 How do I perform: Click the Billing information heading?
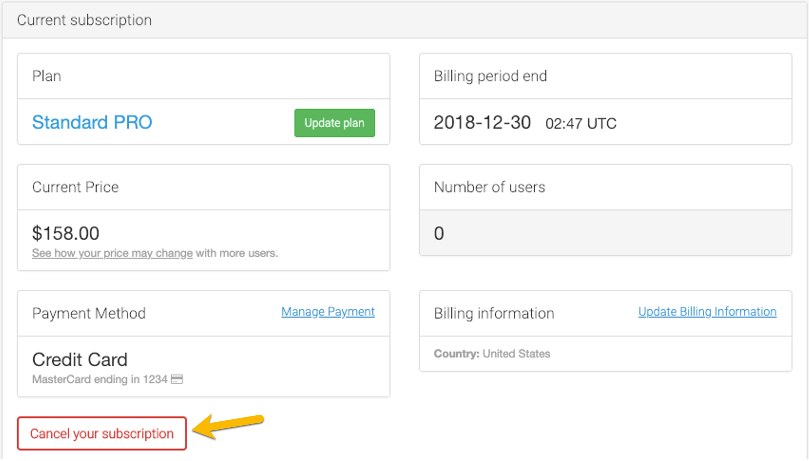click(x=494, y=313)
